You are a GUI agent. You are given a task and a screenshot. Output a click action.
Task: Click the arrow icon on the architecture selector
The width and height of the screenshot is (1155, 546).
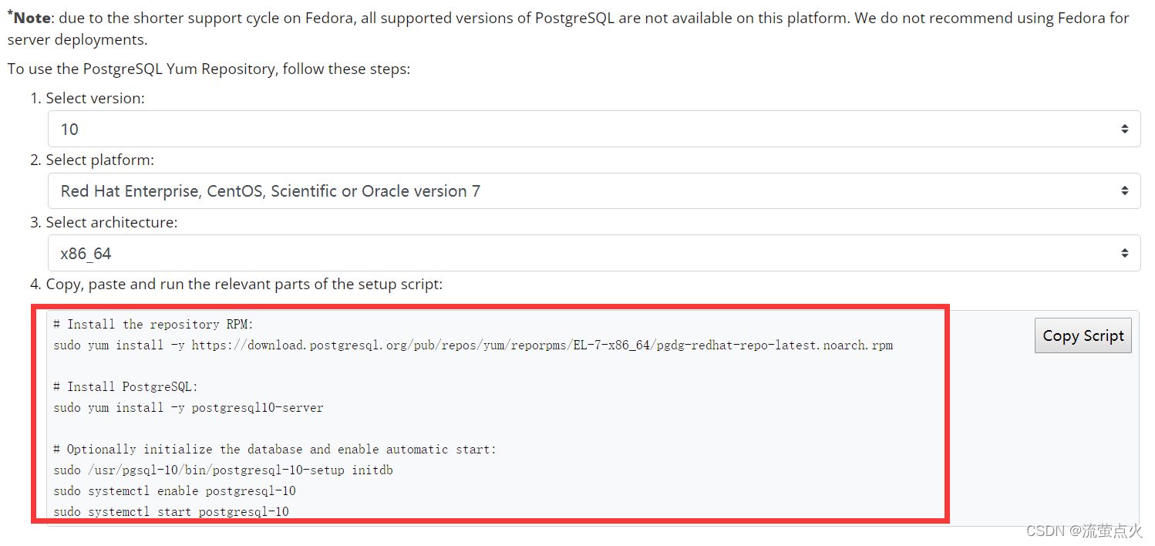pos(1125,253)
